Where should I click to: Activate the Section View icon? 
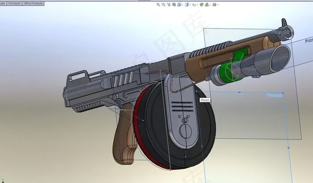(174, 4)
